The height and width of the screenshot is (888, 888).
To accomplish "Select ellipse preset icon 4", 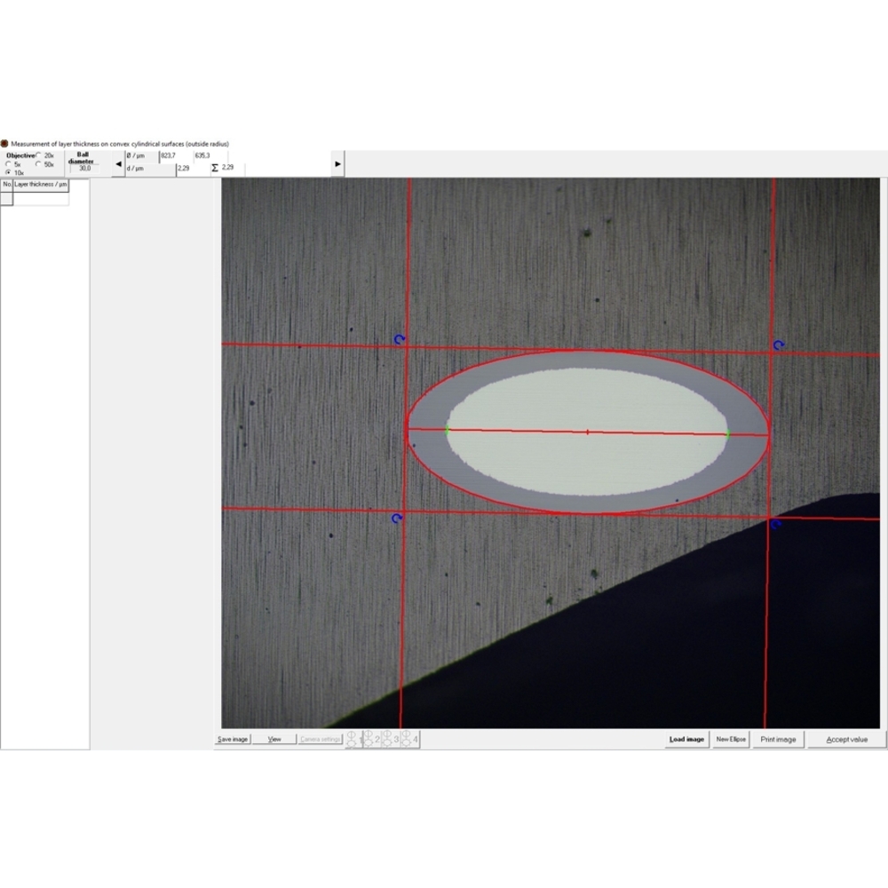I will [x=408, y=739].
